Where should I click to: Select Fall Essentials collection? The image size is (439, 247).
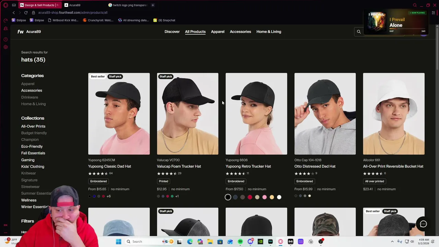pyautogui.click(x=33, y=153)
